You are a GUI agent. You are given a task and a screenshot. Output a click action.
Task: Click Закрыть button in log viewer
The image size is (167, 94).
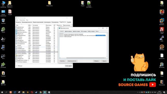click(104, 61)
